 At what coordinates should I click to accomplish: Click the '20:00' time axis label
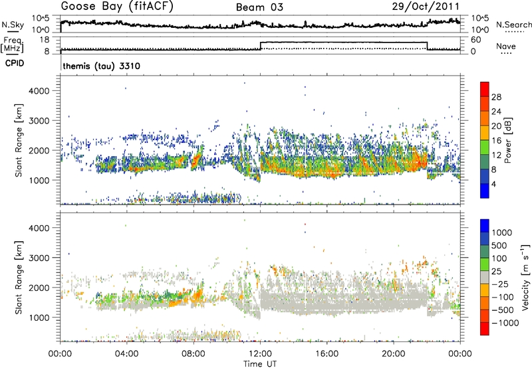(x=393, y=354)
